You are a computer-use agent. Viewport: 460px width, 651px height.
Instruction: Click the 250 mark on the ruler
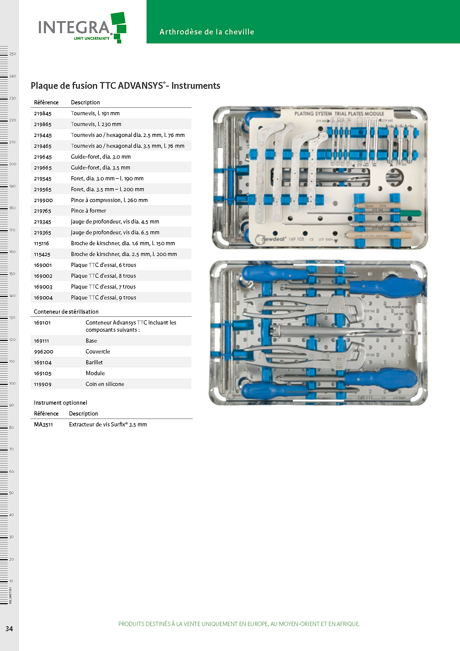tap(13, 54)
